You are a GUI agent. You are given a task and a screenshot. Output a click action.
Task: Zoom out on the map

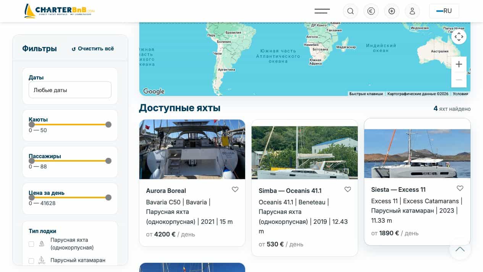pos(459,80)
